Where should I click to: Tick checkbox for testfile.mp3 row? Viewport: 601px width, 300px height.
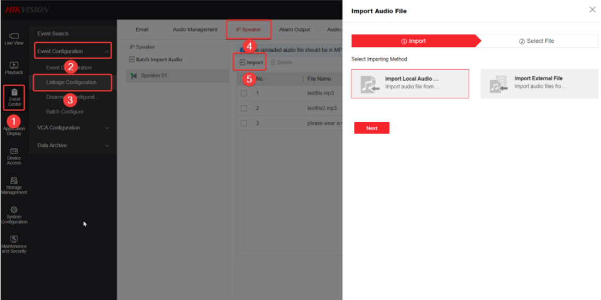(244, 93)
